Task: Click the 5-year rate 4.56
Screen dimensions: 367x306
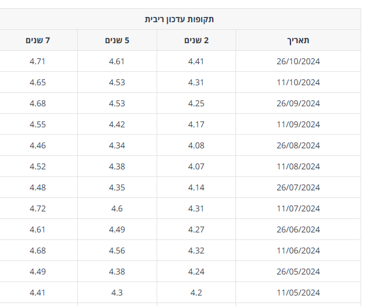Action: tap(117, 251)
